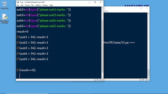Click the sub5 input code line
168x94 pixels.
click(x=44, y=26)
